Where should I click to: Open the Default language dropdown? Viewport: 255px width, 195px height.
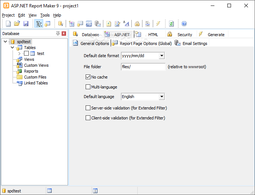(162, 97)
